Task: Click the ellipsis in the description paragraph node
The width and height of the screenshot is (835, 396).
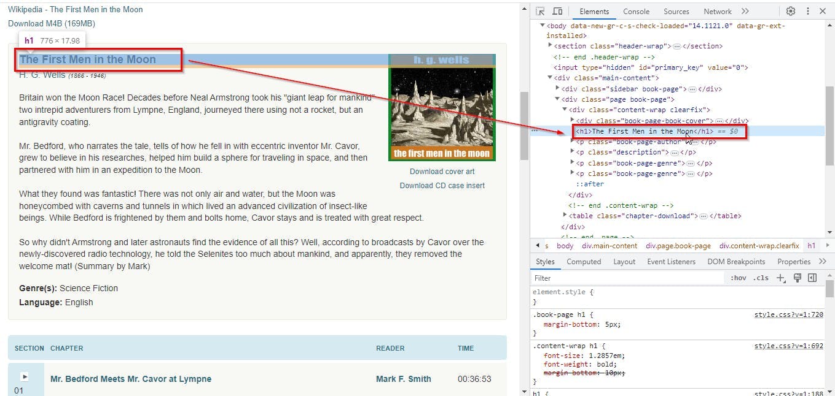Action: click(674, 152)
